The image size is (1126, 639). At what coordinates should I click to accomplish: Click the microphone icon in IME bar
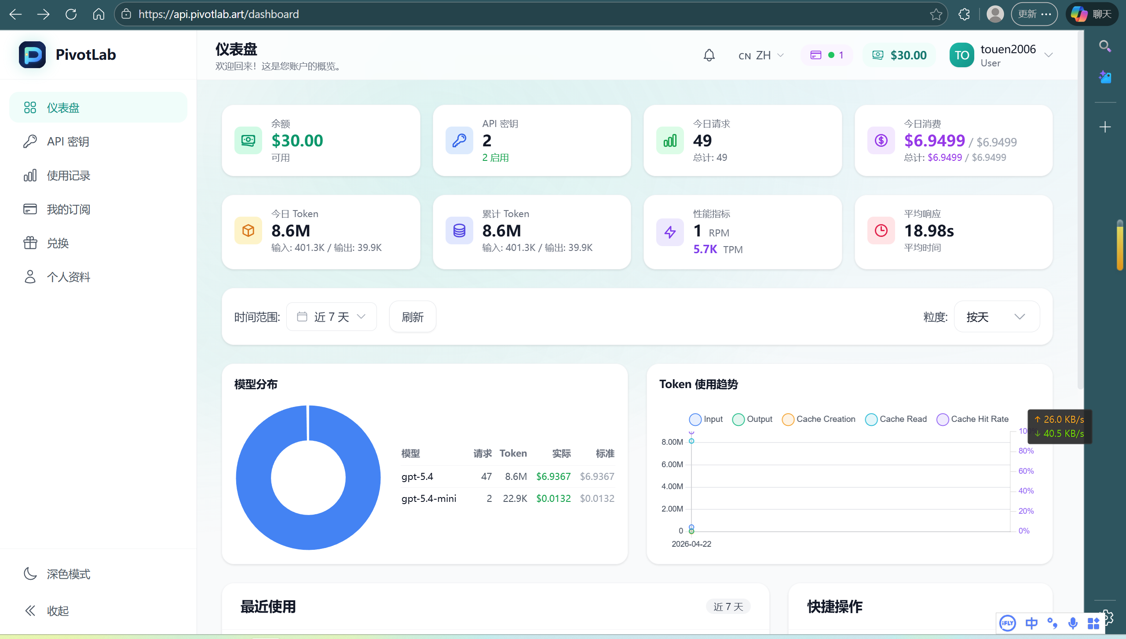click(x=1073, y=623)
